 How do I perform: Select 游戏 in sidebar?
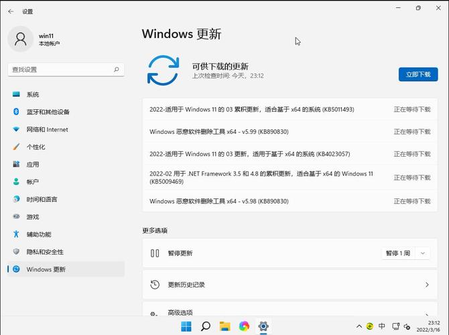(66, 217)
